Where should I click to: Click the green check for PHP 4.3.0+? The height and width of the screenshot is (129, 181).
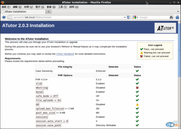point(137,80)
